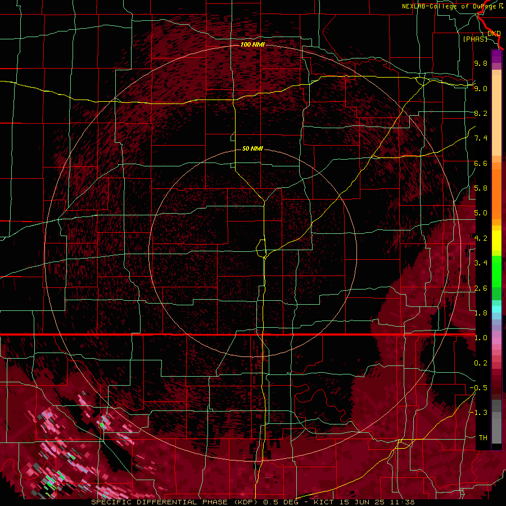Click the dark orange segment of the color bar
The image size is (506, 506).
(x=496, y=191)
